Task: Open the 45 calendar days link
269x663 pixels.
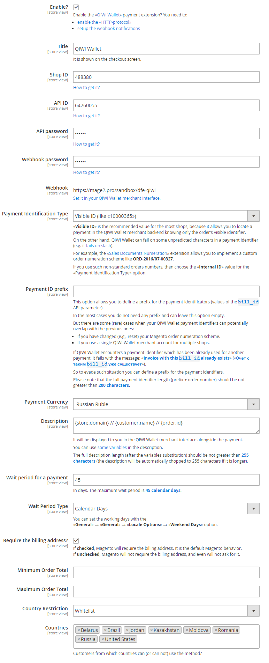Action: pos(163,491)
